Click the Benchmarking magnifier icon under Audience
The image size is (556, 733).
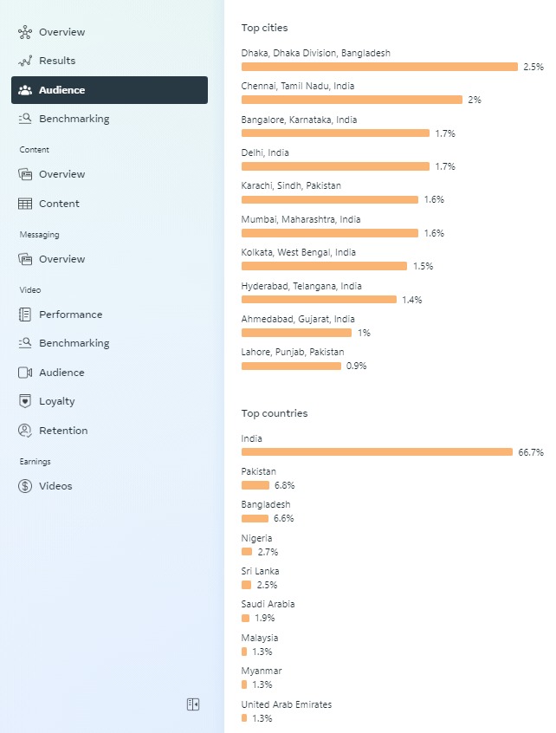tap(25, 119)
